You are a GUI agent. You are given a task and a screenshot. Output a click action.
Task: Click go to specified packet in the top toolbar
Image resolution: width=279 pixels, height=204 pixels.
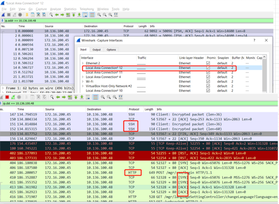[x=68, y=15]
